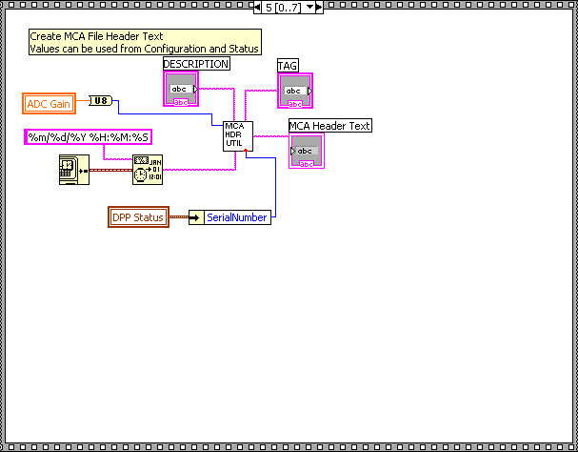
Task: Click the date format string constant
Action: pos(89,137)
